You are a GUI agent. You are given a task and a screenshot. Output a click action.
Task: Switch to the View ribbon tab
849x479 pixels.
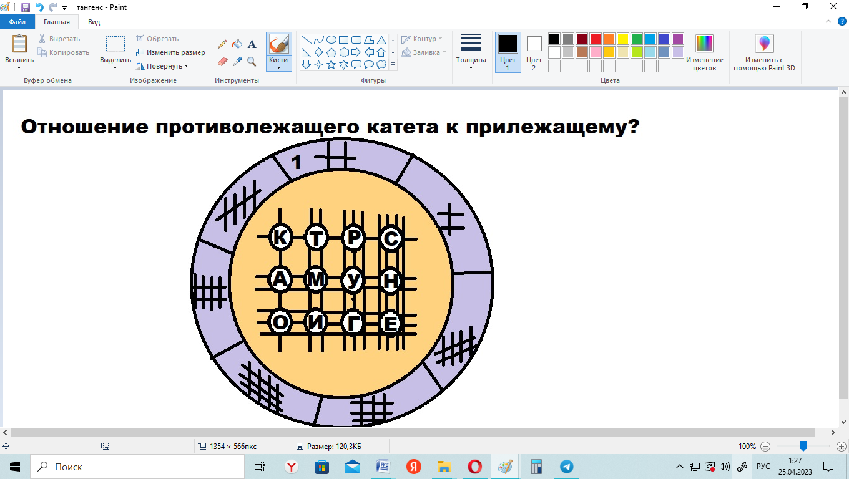click(94, 22)
